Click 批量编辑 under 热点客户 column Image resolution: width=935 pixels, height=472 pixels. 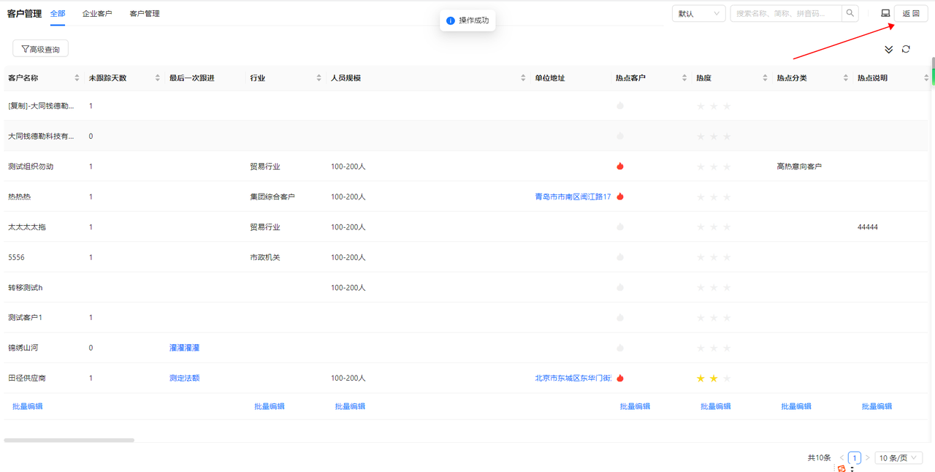pos(635,406)
